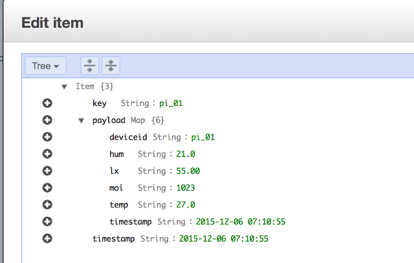Click the collapse all fields icon

(x=111, y=66)
